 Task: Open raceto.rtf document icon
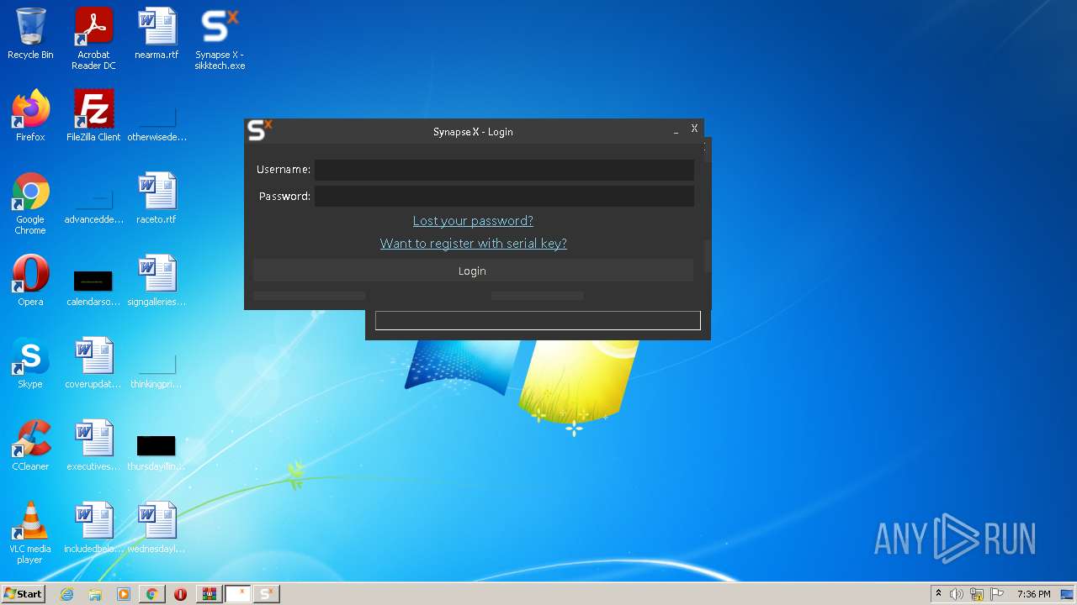point(157,198)
